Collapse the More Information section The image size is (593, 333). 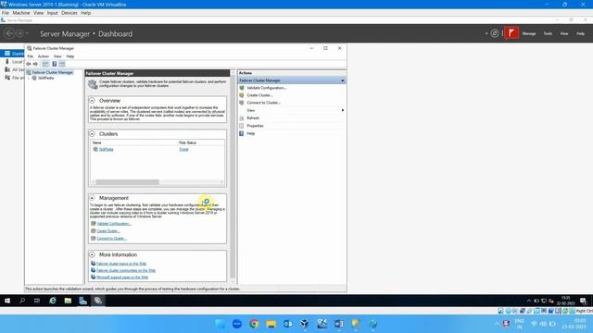click(92, 254)
